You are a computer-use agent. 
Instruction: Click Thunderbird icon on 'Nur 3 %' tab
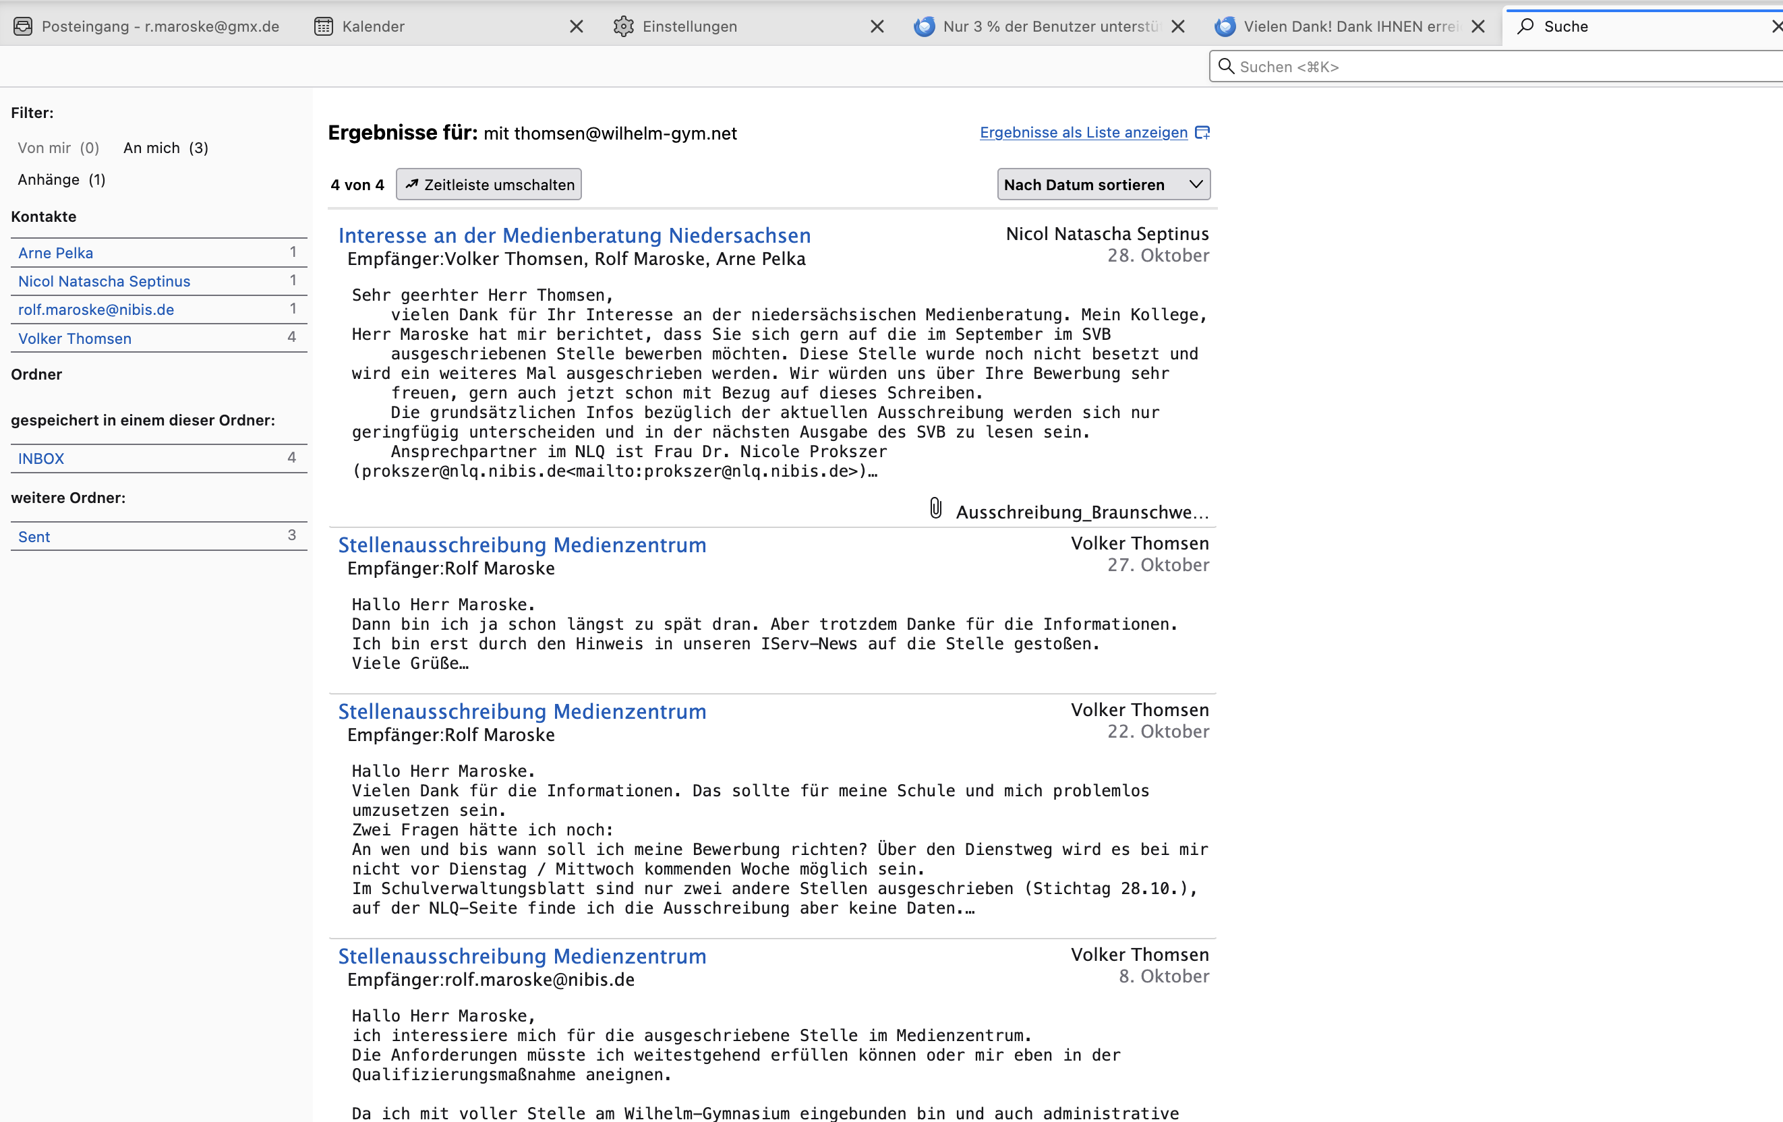click(x=924, y=27)
